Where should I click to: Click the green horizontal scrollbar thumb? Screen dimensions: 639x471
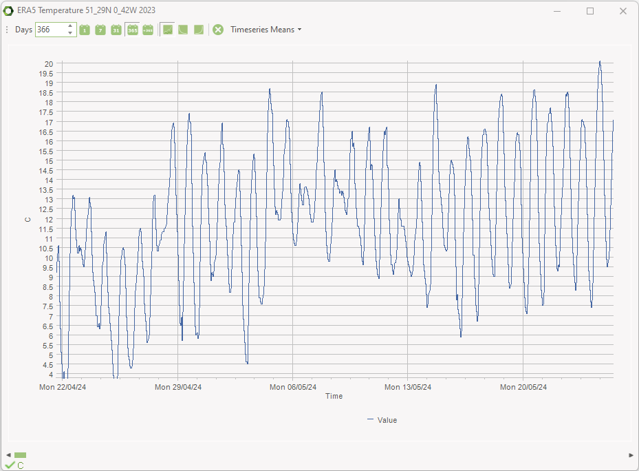point(20,455)
